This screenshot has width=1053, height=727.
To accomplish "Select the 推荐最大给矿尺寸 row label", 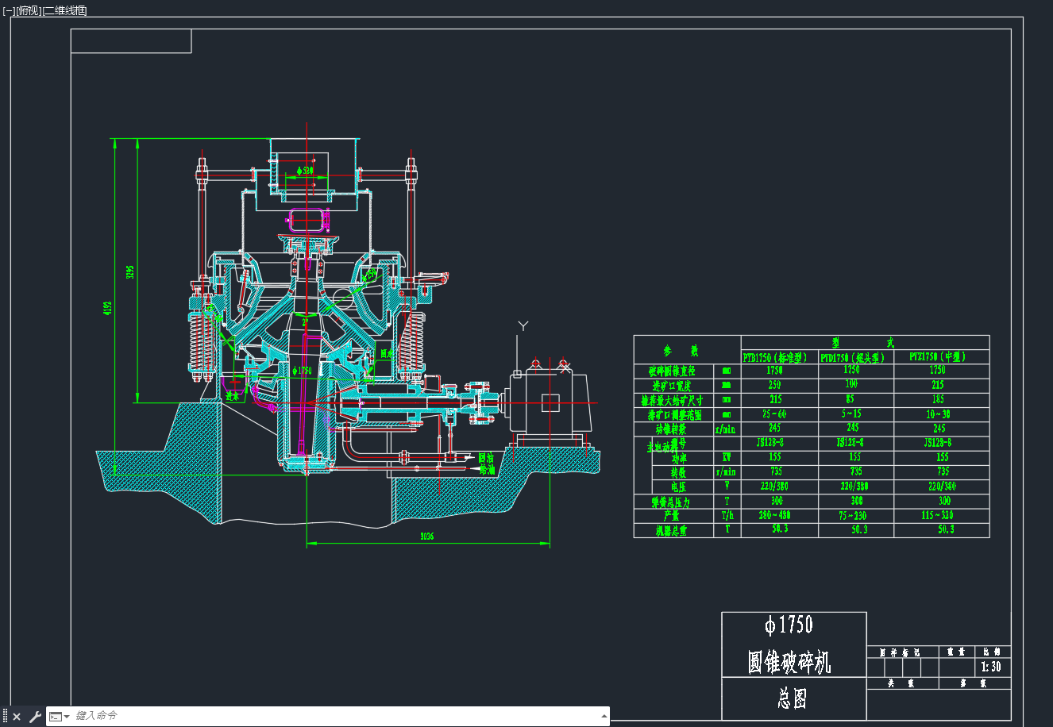I will click(672, 400).
